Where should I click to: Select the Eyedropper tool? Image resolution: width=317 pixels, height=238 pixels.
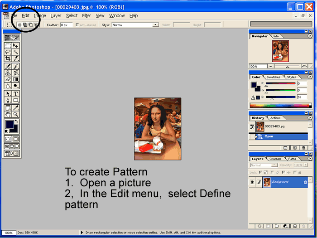[15, 108]
